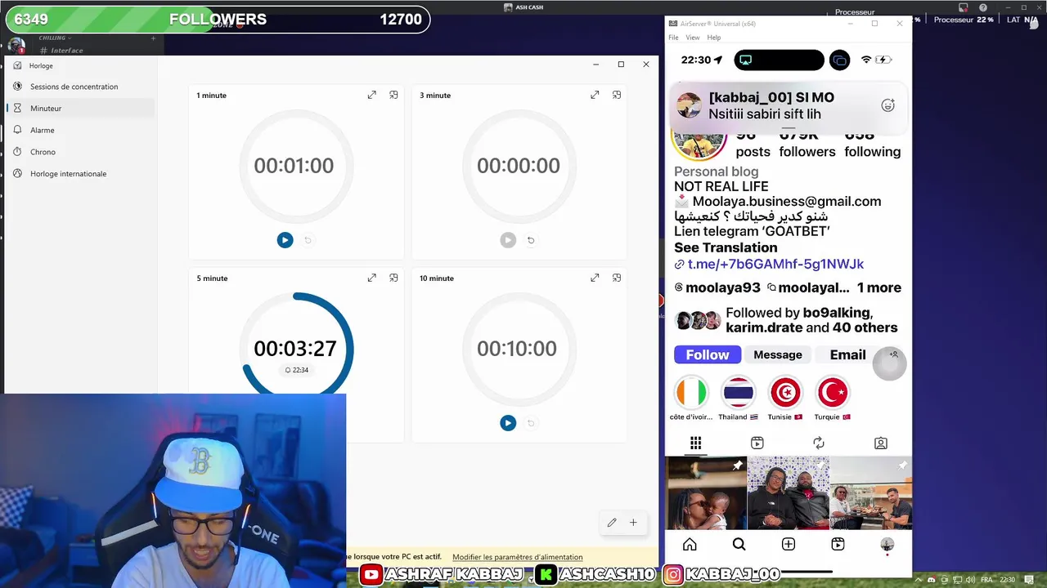Keep the 3 minute timer on top
Image resolution: width=1047 pixels, height=588 pixels.
tap(617, 95)
